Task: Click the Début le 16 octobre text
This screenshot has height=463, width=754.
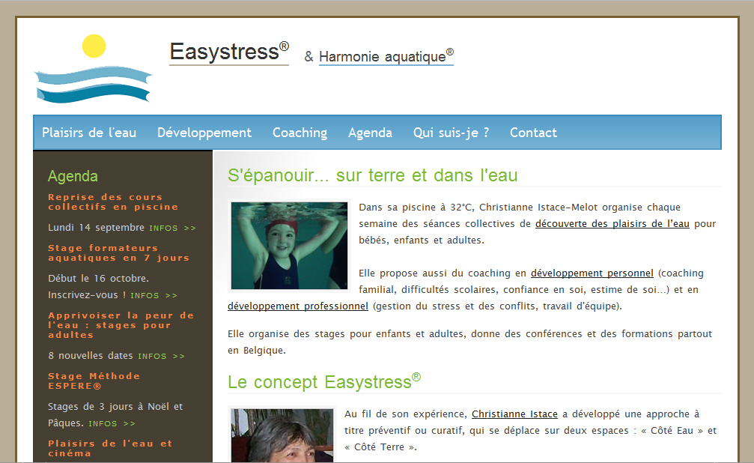Action: pyautogui.click(x=98, y=279)
